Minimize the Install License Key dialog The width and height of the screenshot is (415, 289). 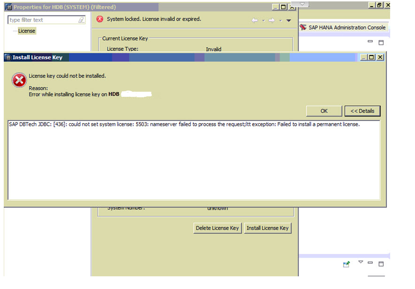pyautogui.click(x=364, y=57)
